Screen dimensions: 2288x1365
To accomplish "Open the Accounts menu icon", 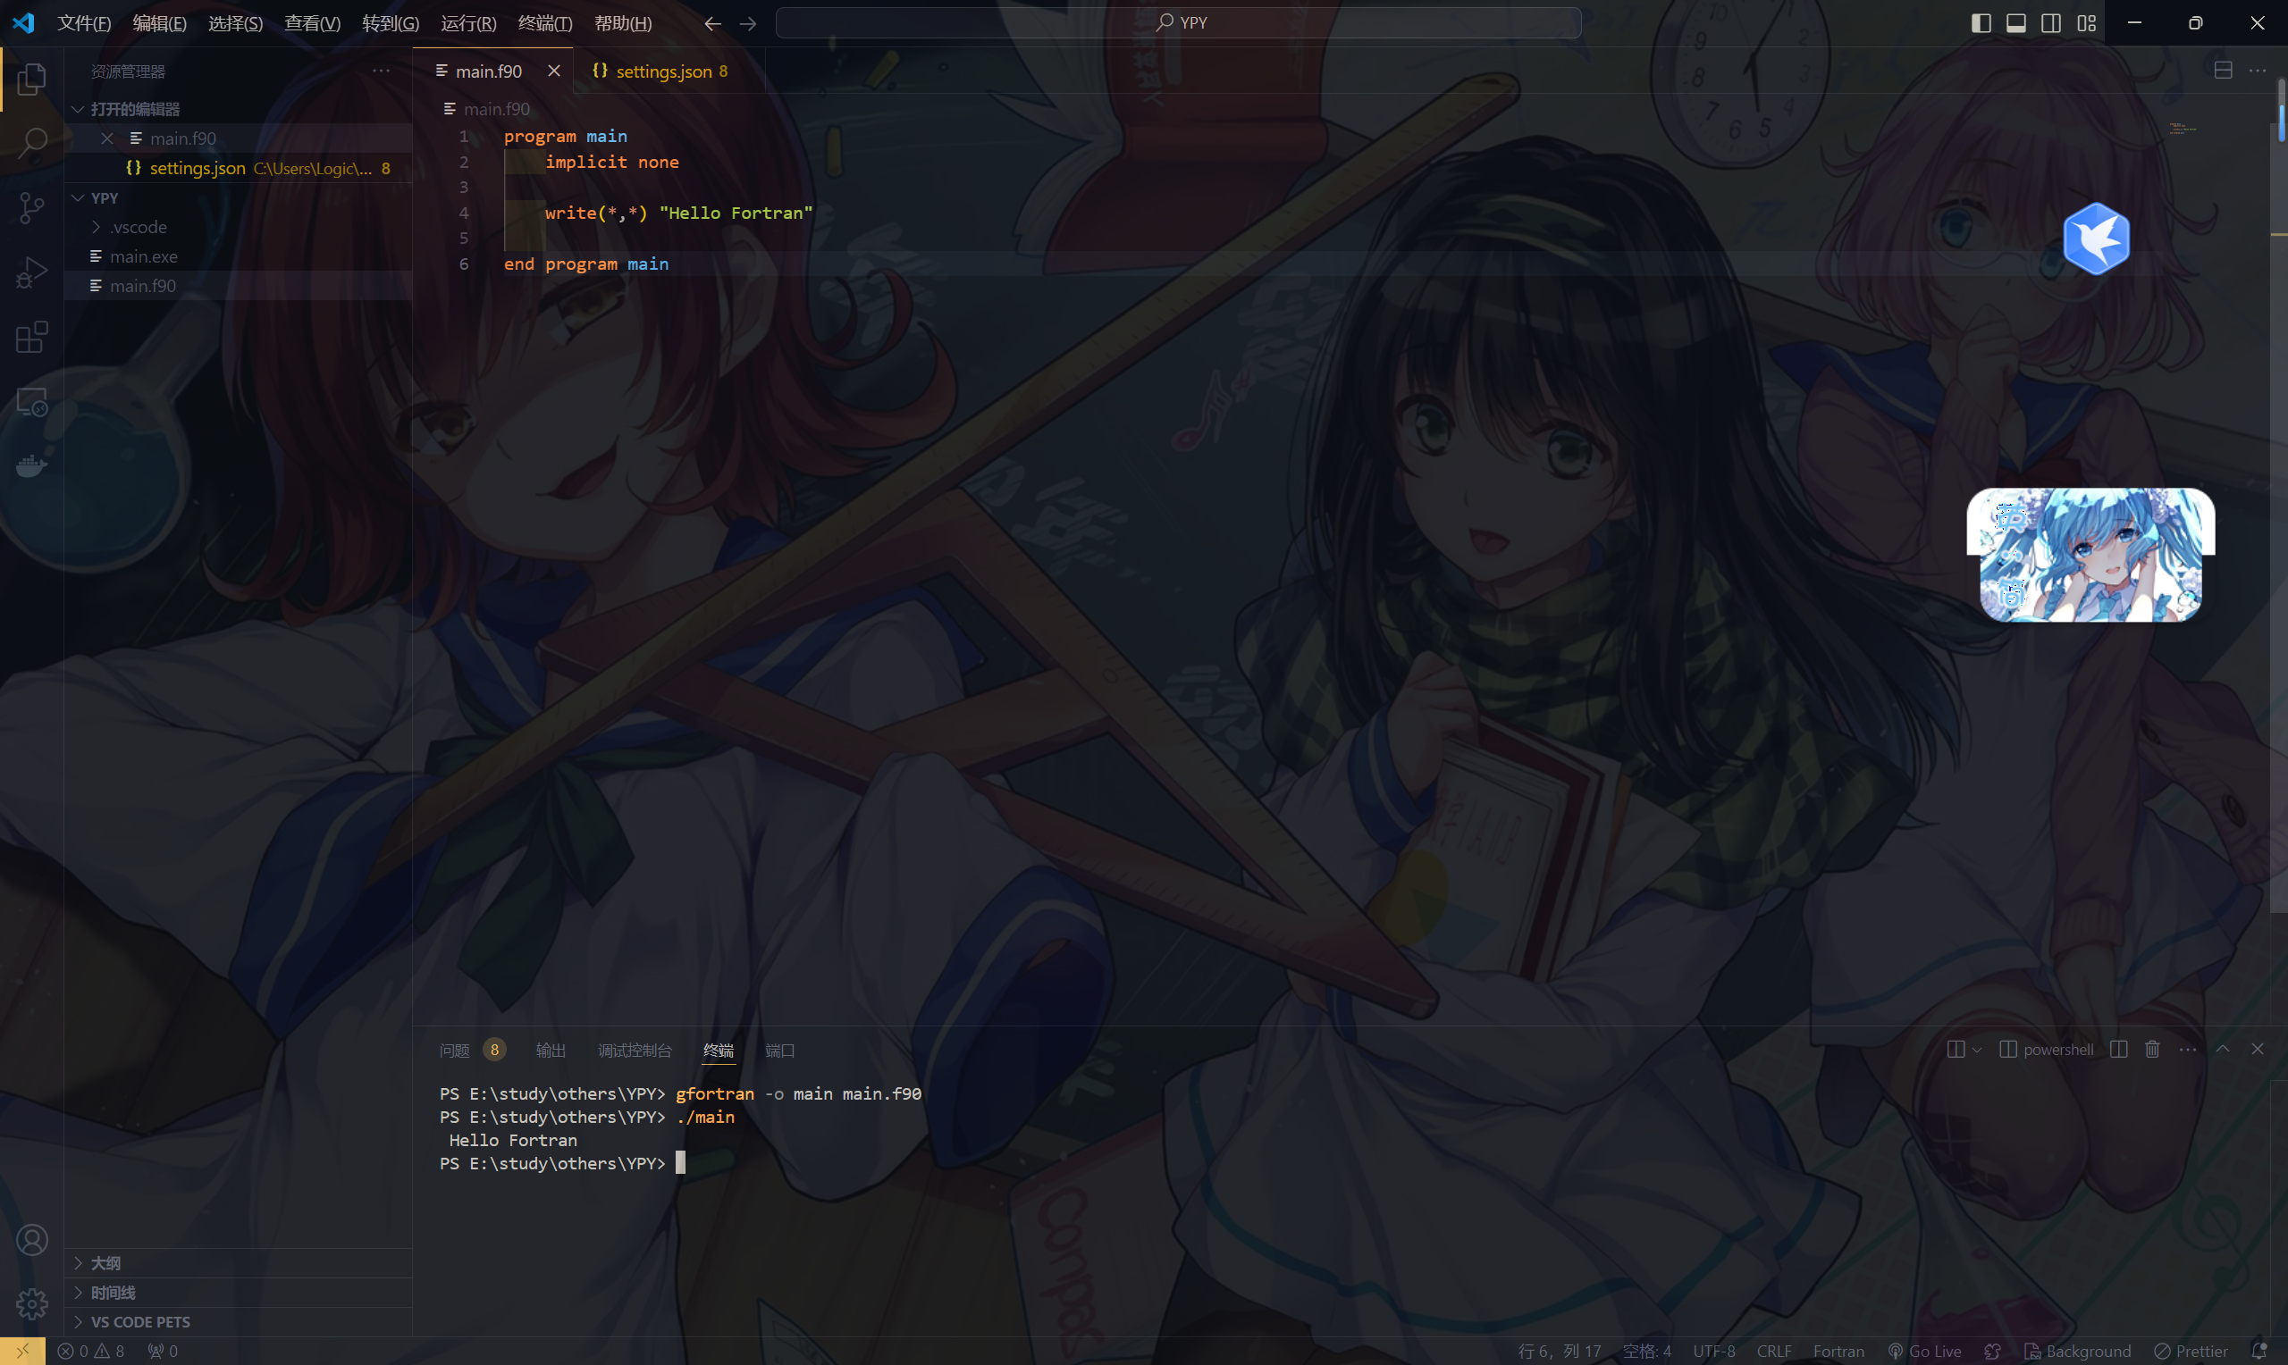I will [x=32, y=1240].
